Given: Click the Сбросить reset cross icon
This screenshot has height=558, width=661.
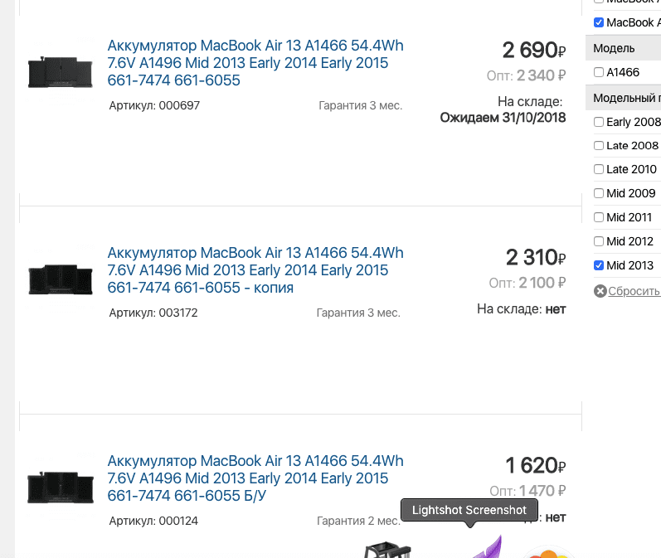Looking at the screenshot, I should click(600, 291).
